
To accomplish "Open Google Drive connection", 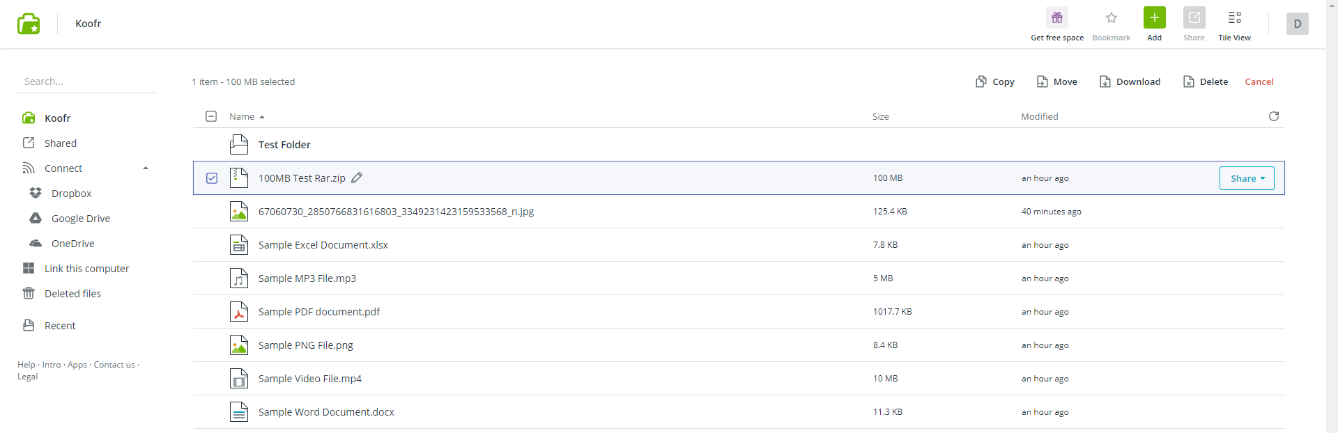I will pos(80,219).
